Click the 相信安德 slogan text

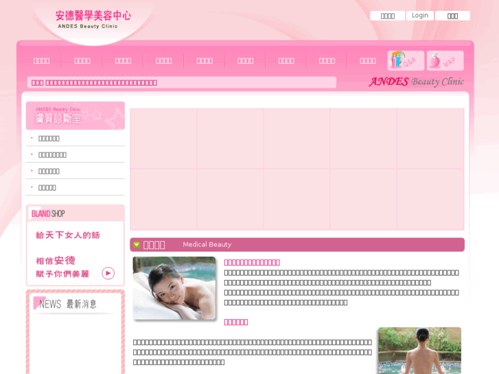pyautogui.click(x=56, y=260)
